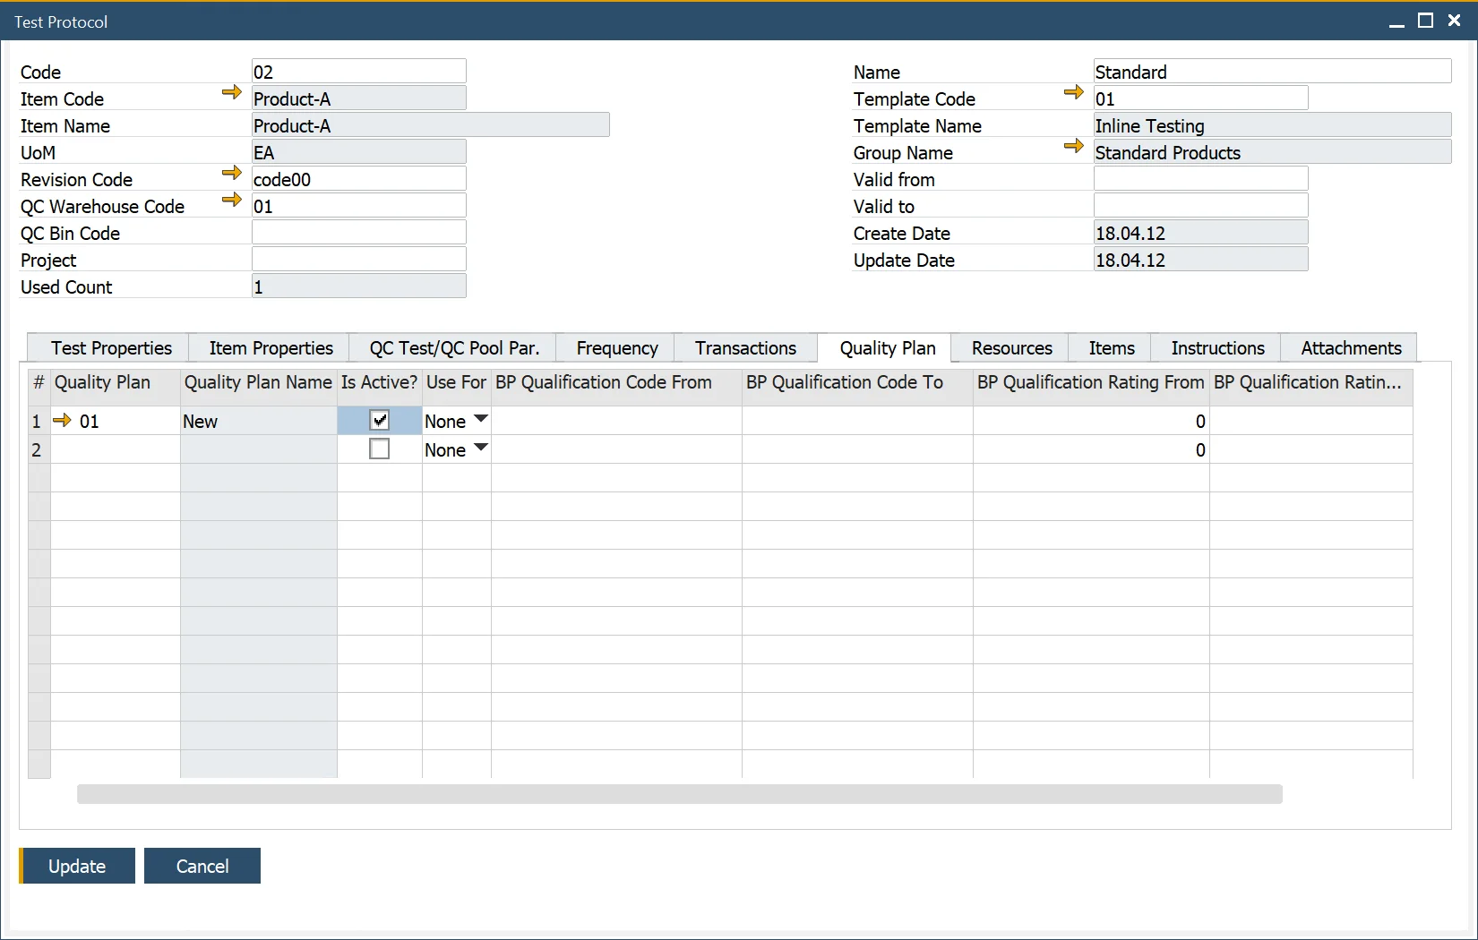Switch to the Test Properties tab

coord(111,348)
